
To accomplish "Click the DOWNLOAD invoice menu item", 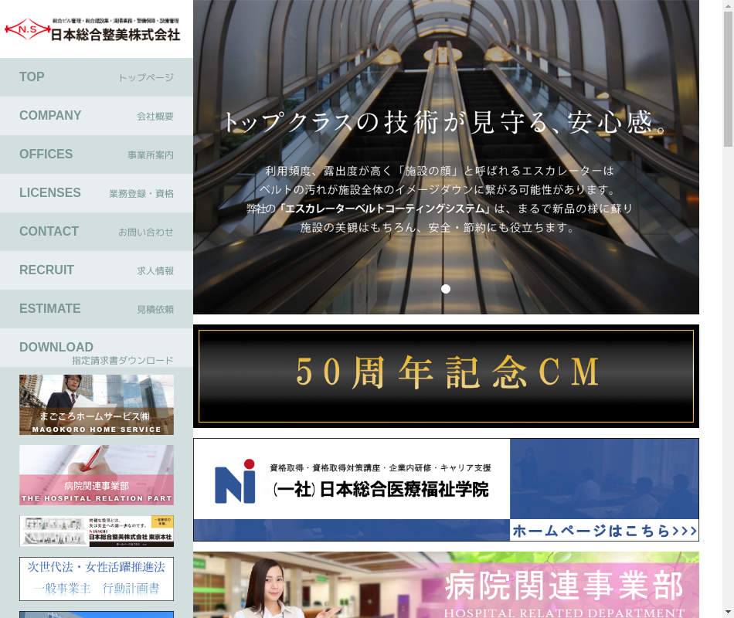I will (x=96, y=352).
